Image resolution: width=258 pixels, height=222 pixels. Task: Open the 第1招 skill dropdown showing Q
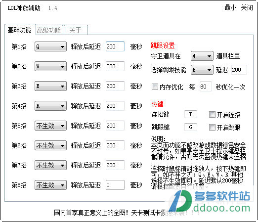(x=50, y=46)
